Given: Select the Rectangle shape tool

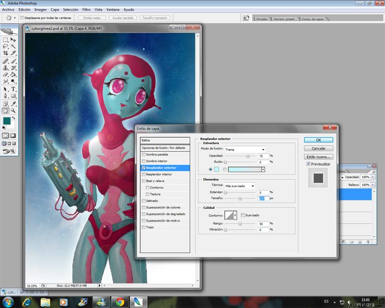Looking at the screenshot, I should pos(13,96).
